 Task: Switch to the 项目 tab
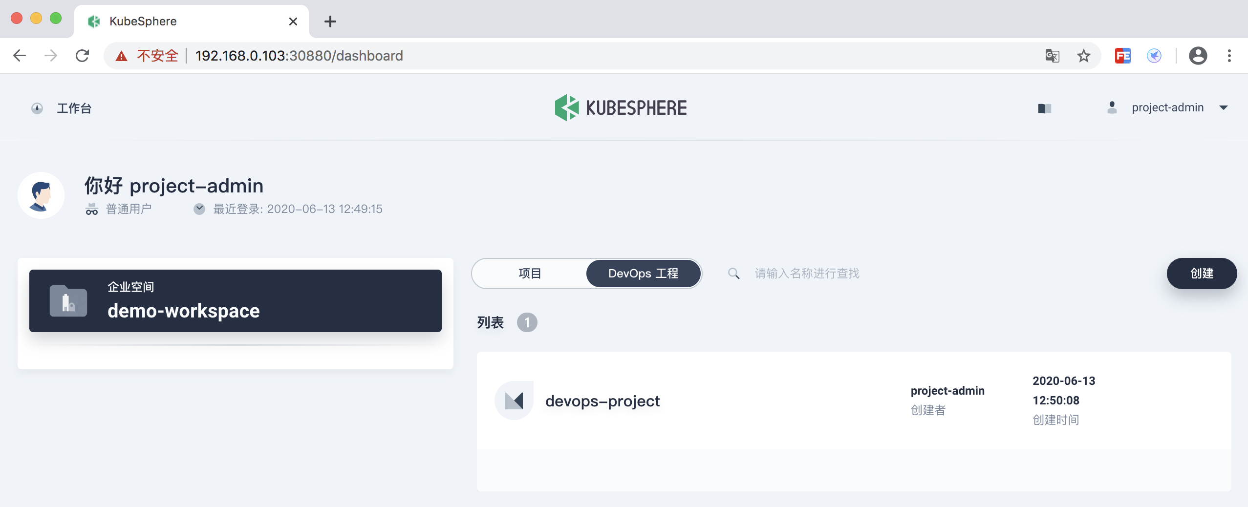[530, 274]
